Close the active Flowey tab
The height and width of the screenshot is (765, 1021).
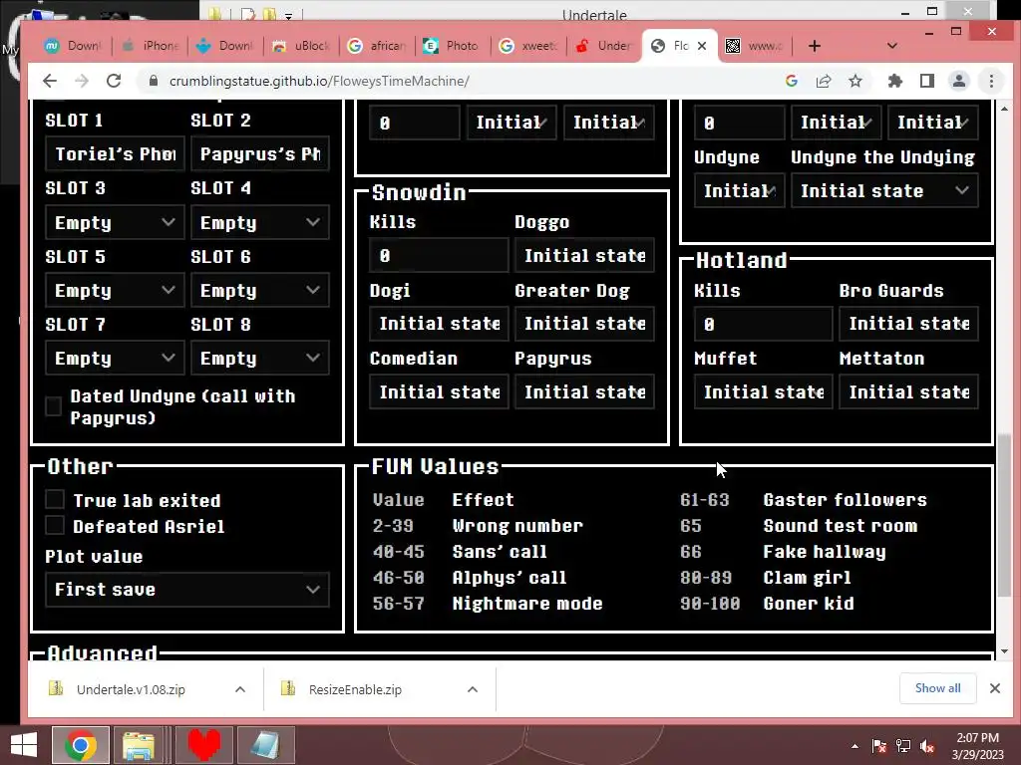coord(702,46)
